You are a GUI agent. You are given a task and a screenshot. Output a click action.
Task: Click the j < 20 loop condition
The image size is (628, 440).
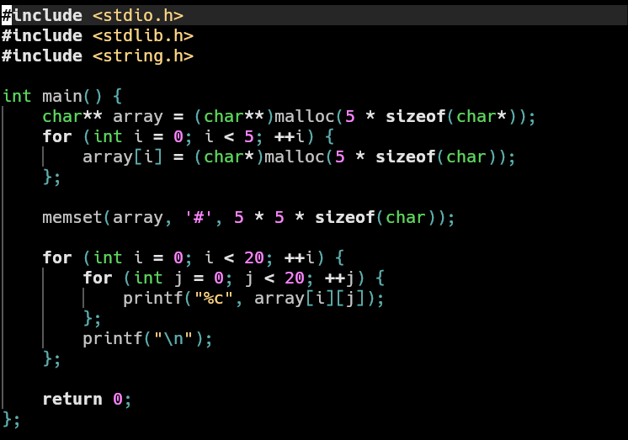(274, 278)
